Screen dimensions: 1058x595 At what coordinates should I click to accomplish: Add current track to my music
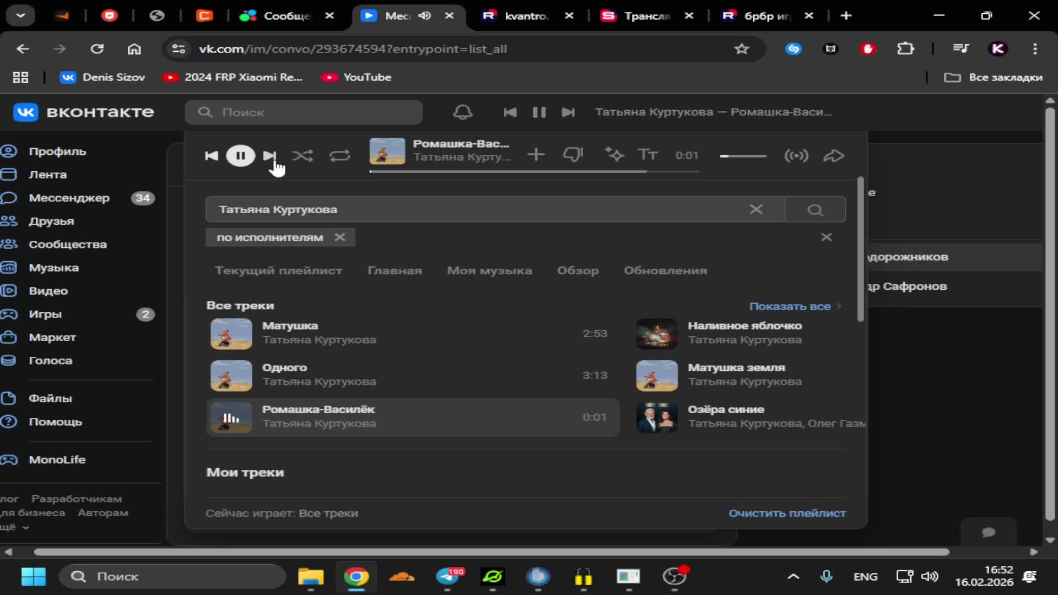[536, 155]
